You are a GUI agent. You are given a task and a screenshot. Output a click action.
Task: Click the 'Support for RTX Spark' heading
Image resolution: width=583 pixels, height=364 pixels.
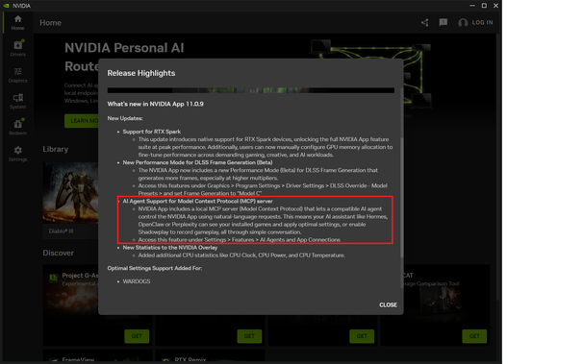point(152,132)
